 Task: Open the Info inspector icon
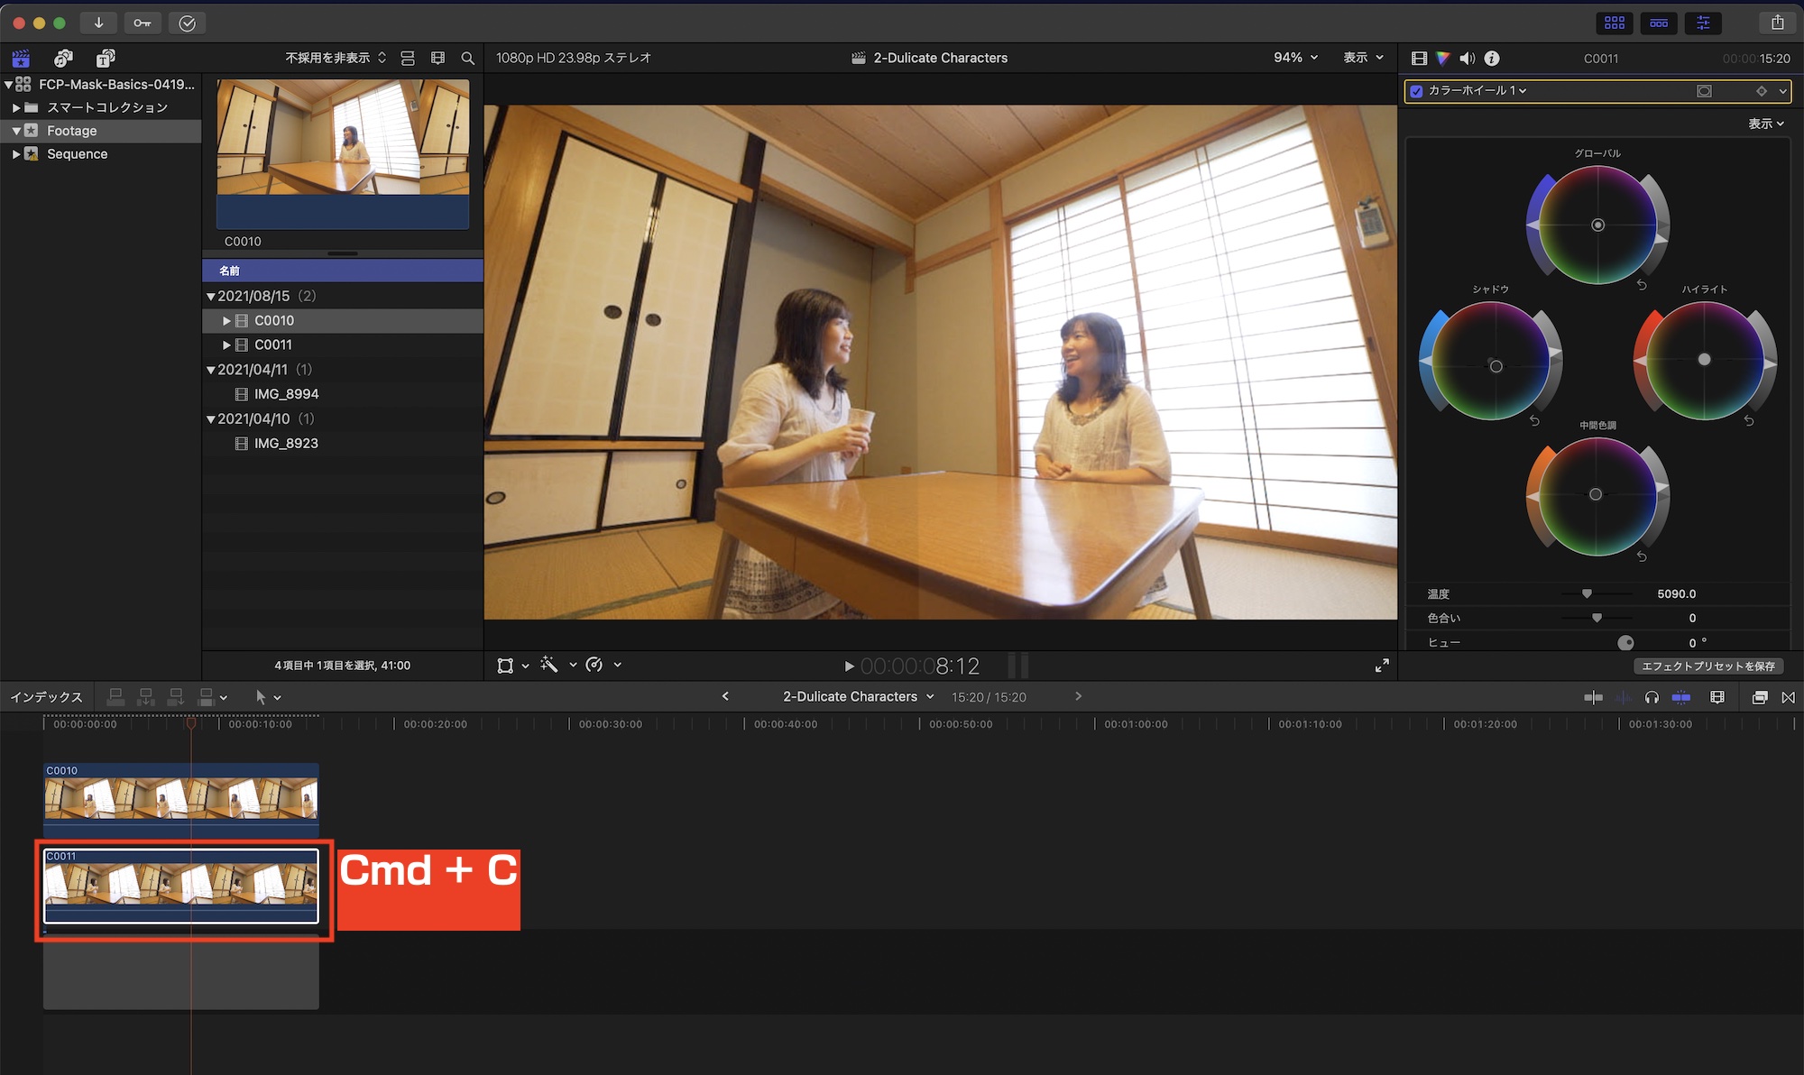(x=1492, y=59)
